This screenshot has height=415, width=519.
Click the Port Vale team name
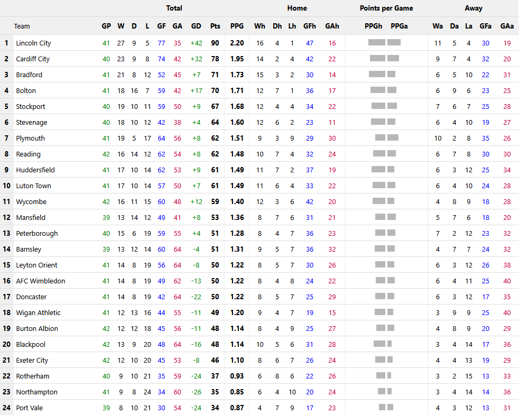point(29,408)
